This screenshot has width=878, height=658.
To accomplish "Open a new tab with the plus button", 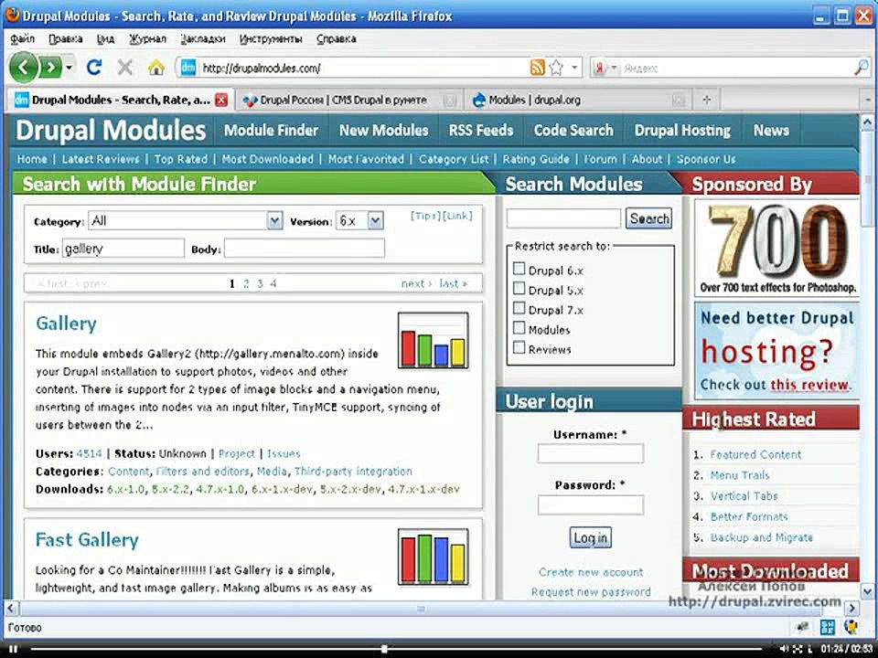I will [x=707, y=100].
